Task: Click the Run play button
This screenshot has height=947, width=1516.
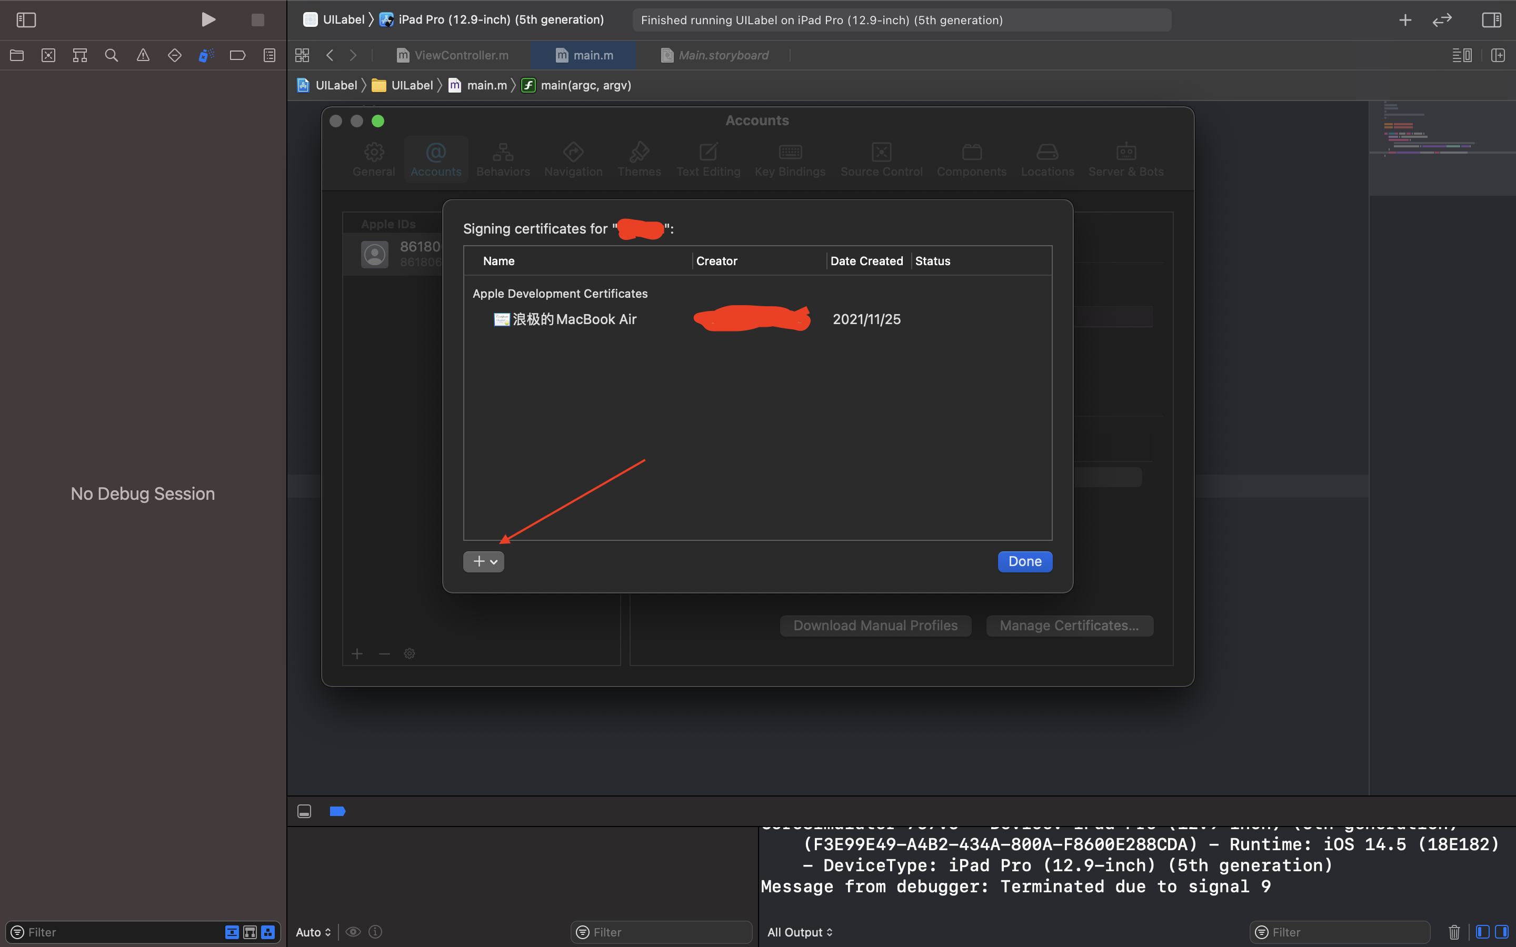Action: [208, 20]
